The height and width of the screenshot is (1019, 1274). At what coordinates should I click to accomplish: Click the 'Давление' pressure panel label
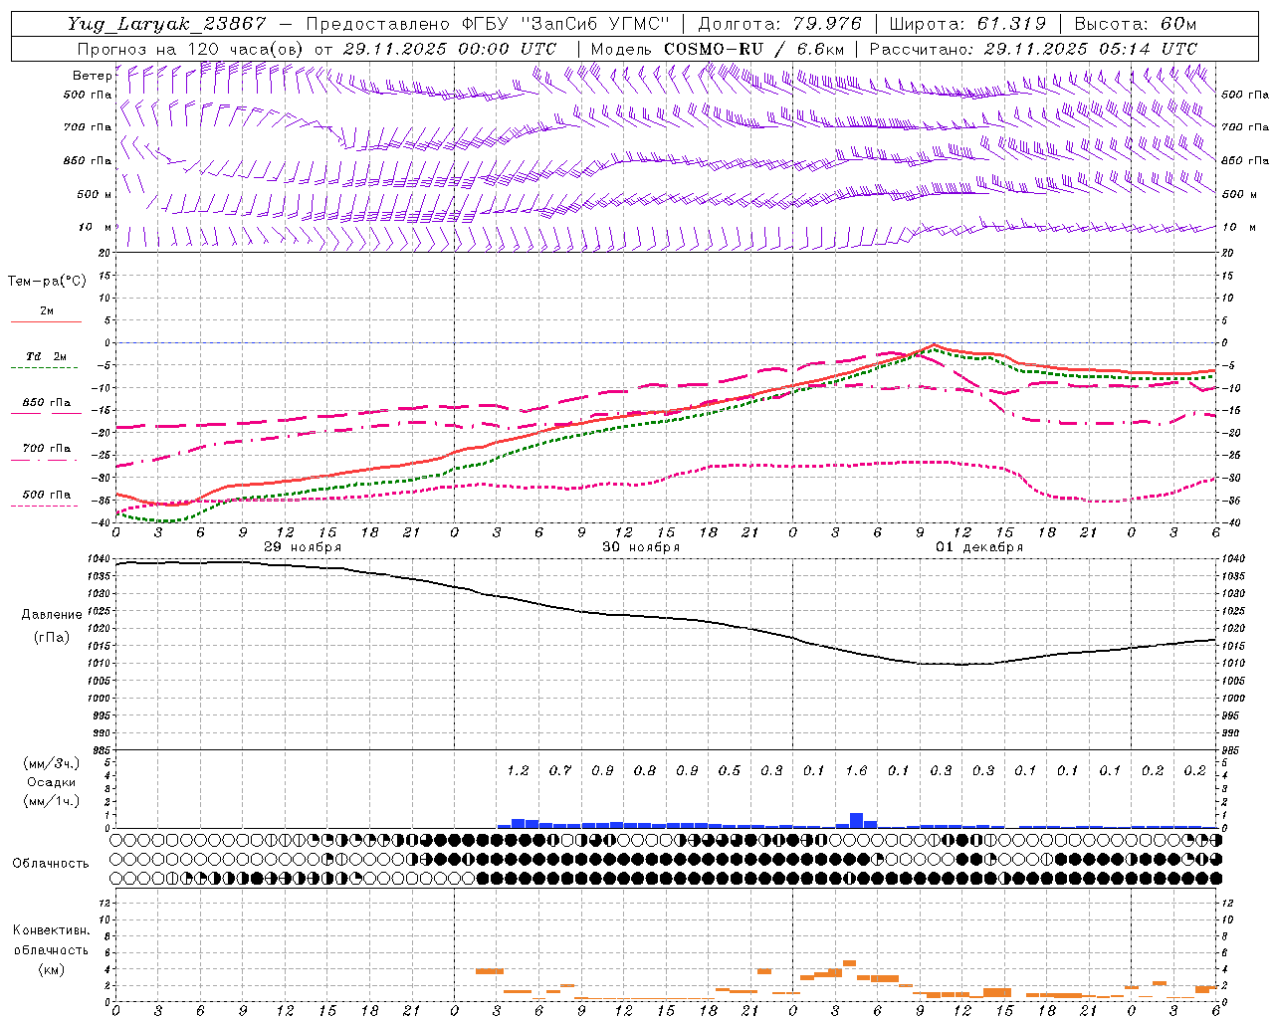52,615
